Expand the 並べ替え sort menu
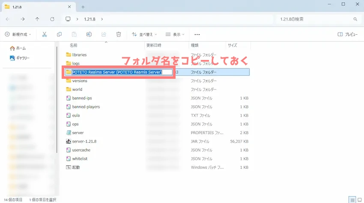The image size is (364, 203). click(144, 34)
